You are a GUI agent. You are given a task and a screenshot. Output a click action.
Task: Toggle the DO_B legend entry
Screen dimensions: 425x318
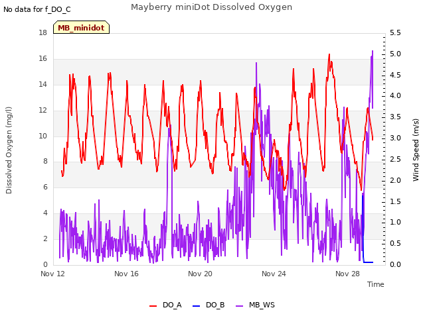(x=209, y=305)
